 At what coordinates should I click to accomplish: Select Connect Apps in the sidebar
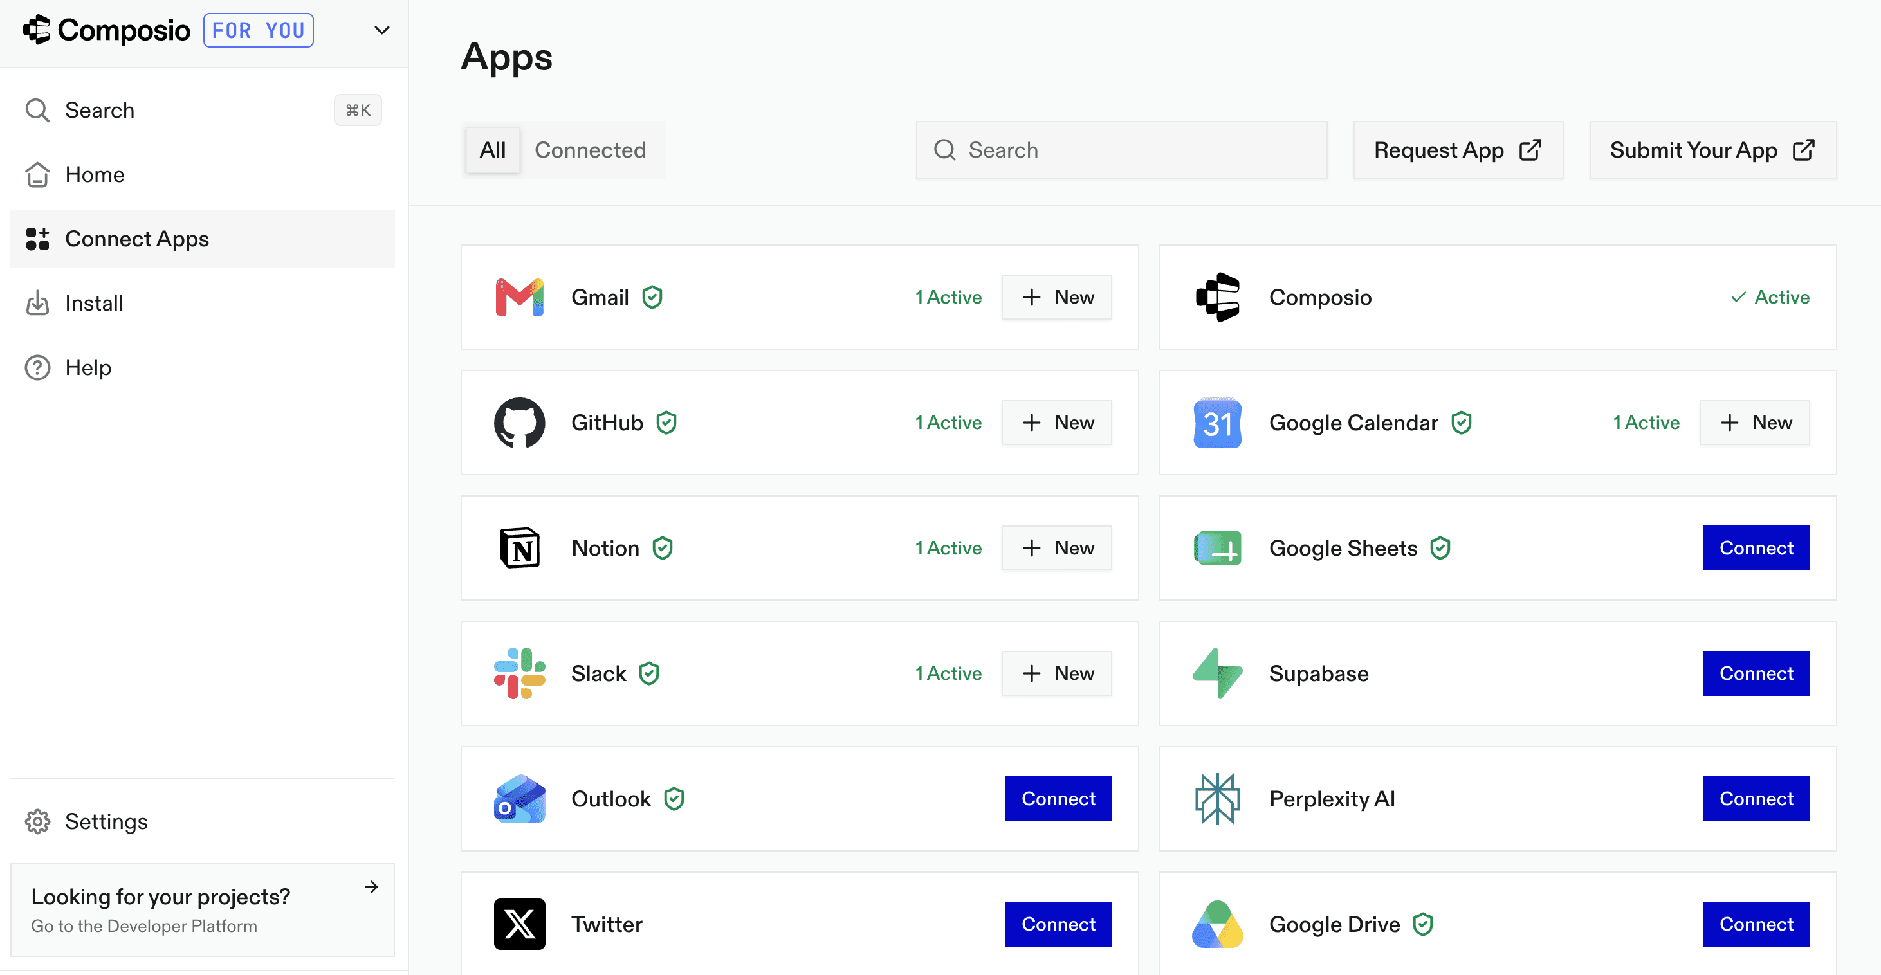click(203, 239)
